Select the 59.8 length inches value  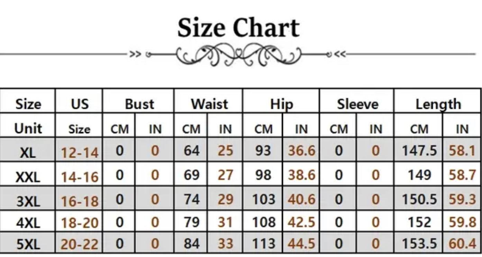462,222
